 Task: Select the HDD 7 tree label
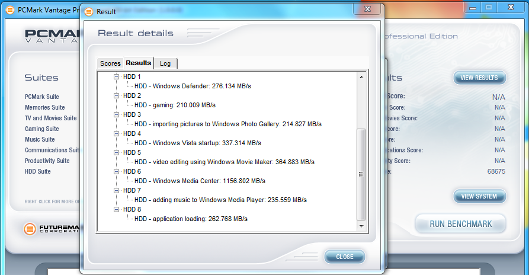pos(132,190)
